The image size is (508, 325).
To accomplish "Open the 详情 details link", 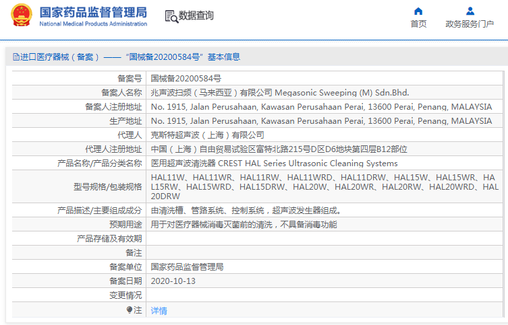I will (159, 311).
